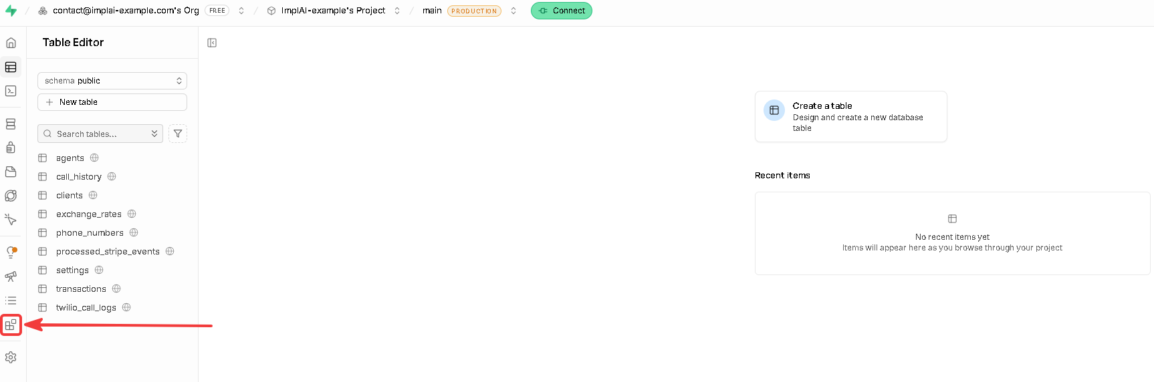Screen dimensions: 1154x382
Task: Open the twilio_call_logs table
Action: pos(86,308)
